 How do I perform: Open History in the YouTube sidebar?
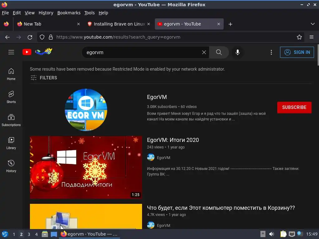[x=11, y=166]
